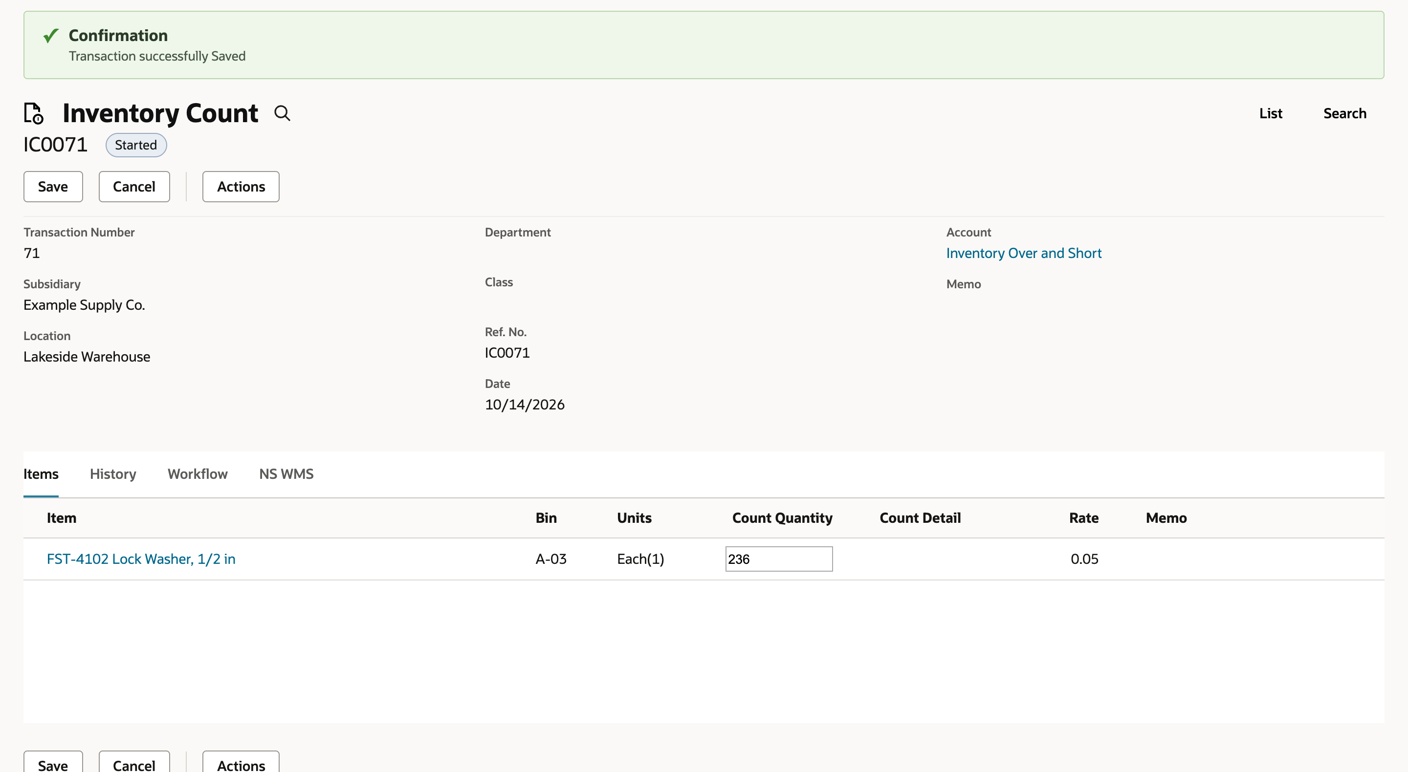1408x772 pixels.
Task: Click the top Cancel button
Action: click(x=134, y=186)
